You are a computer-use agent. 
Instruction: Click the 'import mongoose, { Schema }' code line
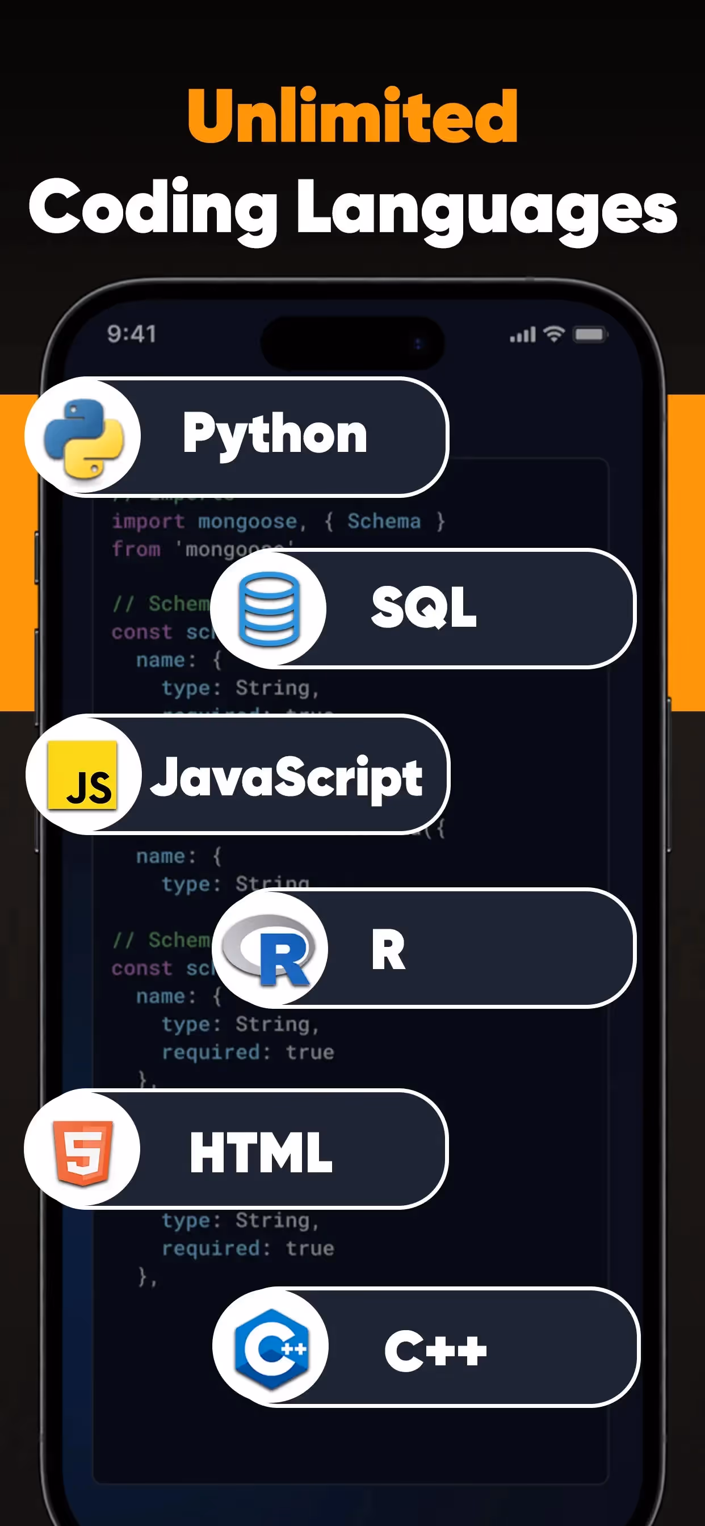coord(279,521)
